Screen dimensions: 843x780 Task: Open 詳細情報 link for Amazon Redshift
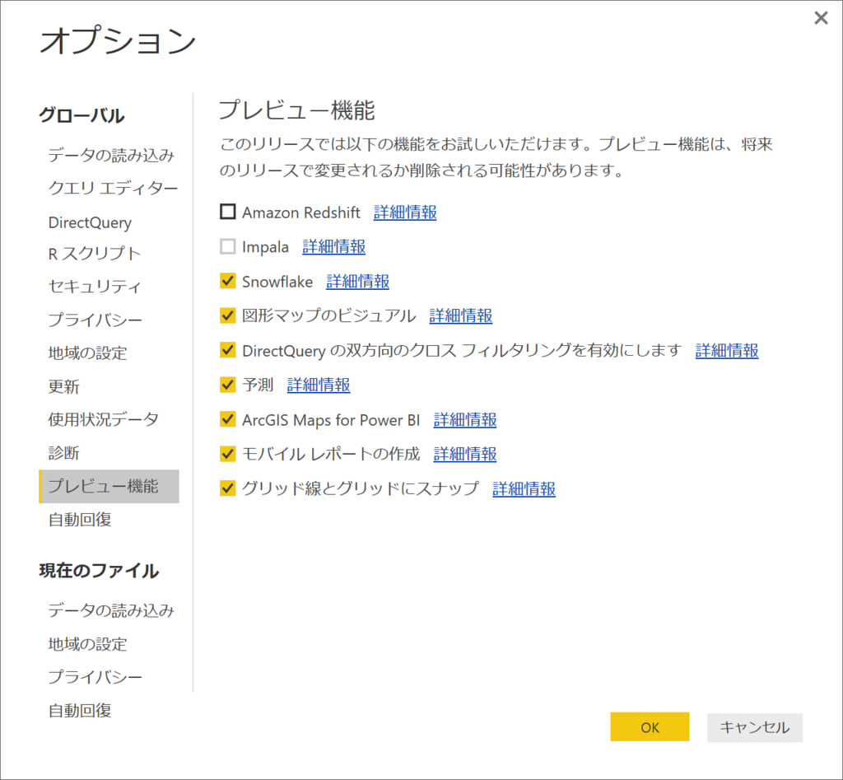(x=405, y=213)
